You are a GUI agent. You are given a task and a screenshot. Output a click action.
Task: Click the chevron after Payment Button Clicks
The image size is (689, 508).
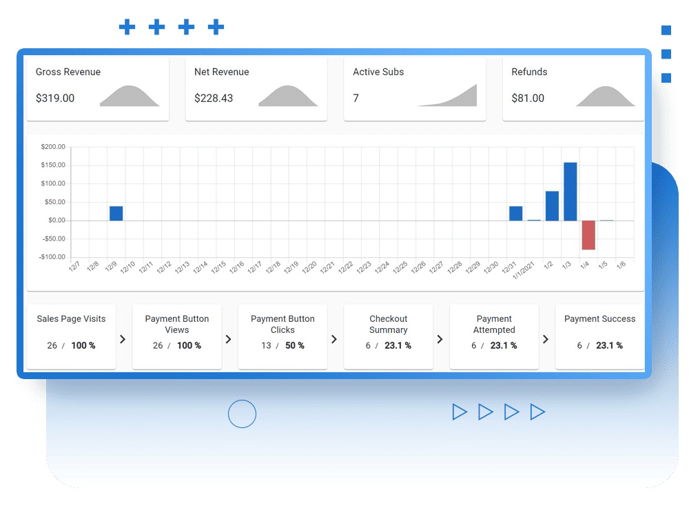pos(334,339)
